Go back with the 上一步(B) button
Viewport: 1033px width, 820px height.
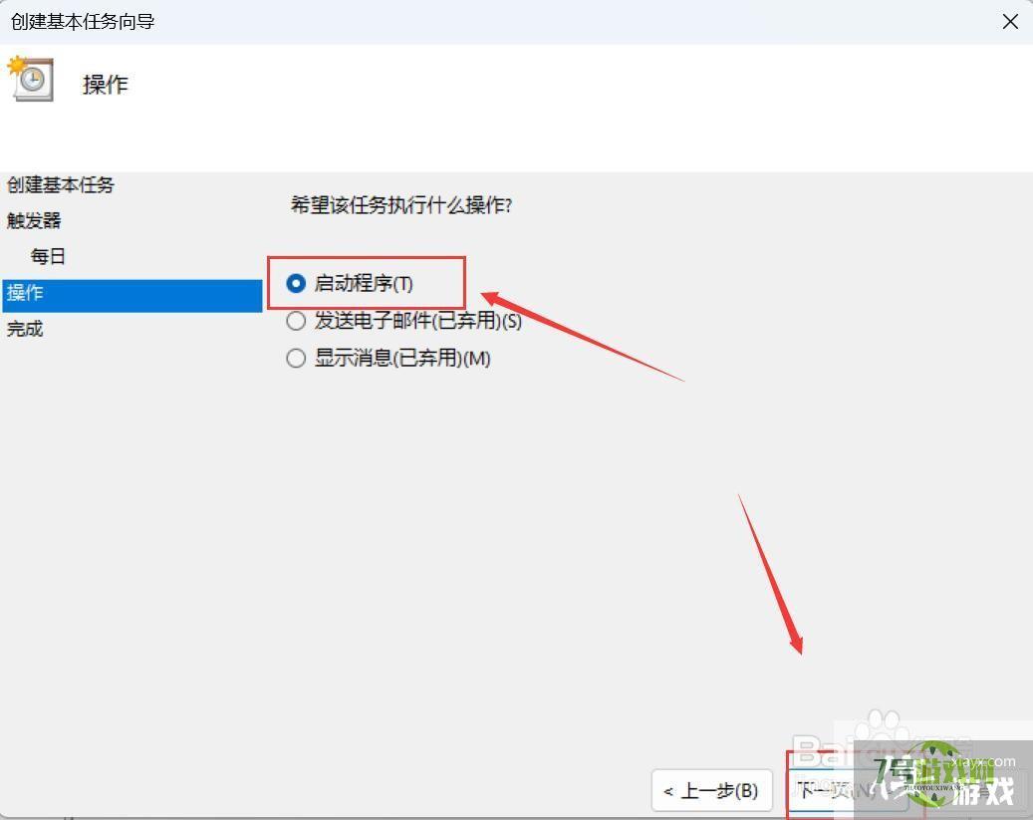711,790
